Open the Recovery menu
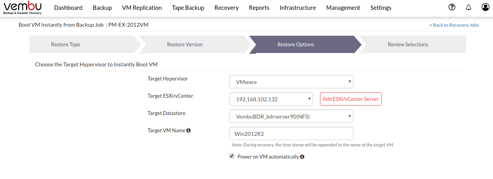Image resolution: width=493 pixels, height=179 pixels. coord(227,8)
